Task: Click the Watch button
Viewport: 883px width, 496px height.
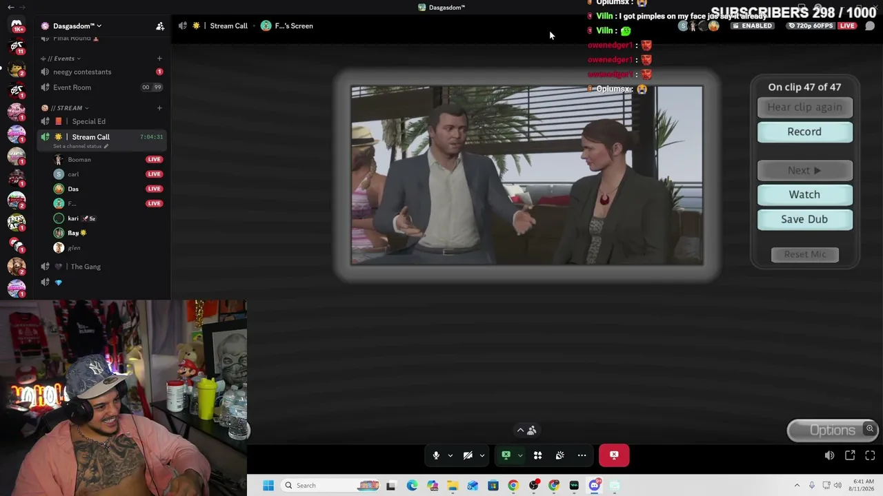Action: coord(805,195)
